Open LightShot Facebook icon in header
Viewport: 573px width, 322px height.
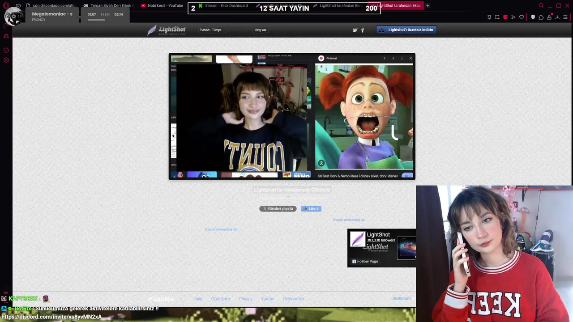[363, 30]
